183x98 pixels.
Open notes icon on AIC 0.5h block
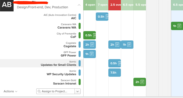[x=107, y=17]
